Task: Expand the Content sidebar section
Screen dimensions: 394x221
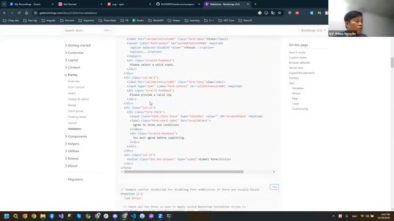Action: pos(73,68)
